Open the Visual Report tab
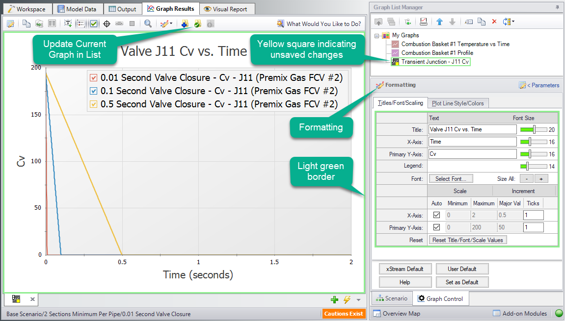This screenshot has width=565, height=321. click(x=226, y=9)
